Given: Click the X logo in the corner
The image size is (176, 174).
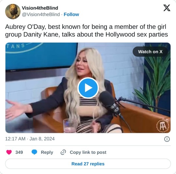Looking at the screenshot, I should point(167,8).
